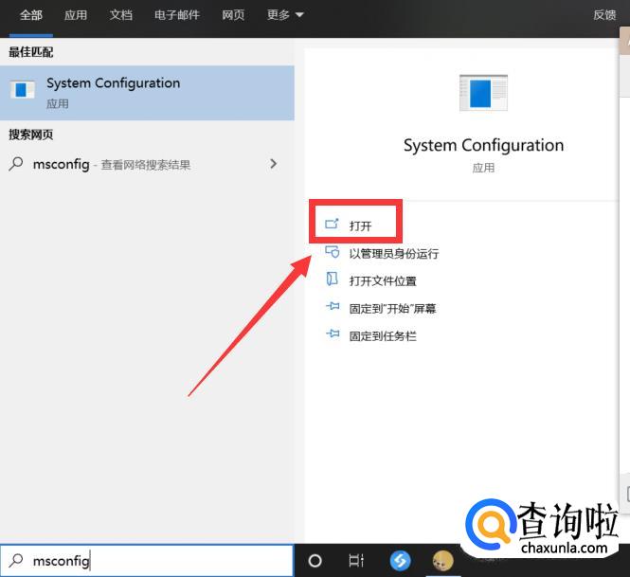Click the 反馈 link

pos(604,15)
